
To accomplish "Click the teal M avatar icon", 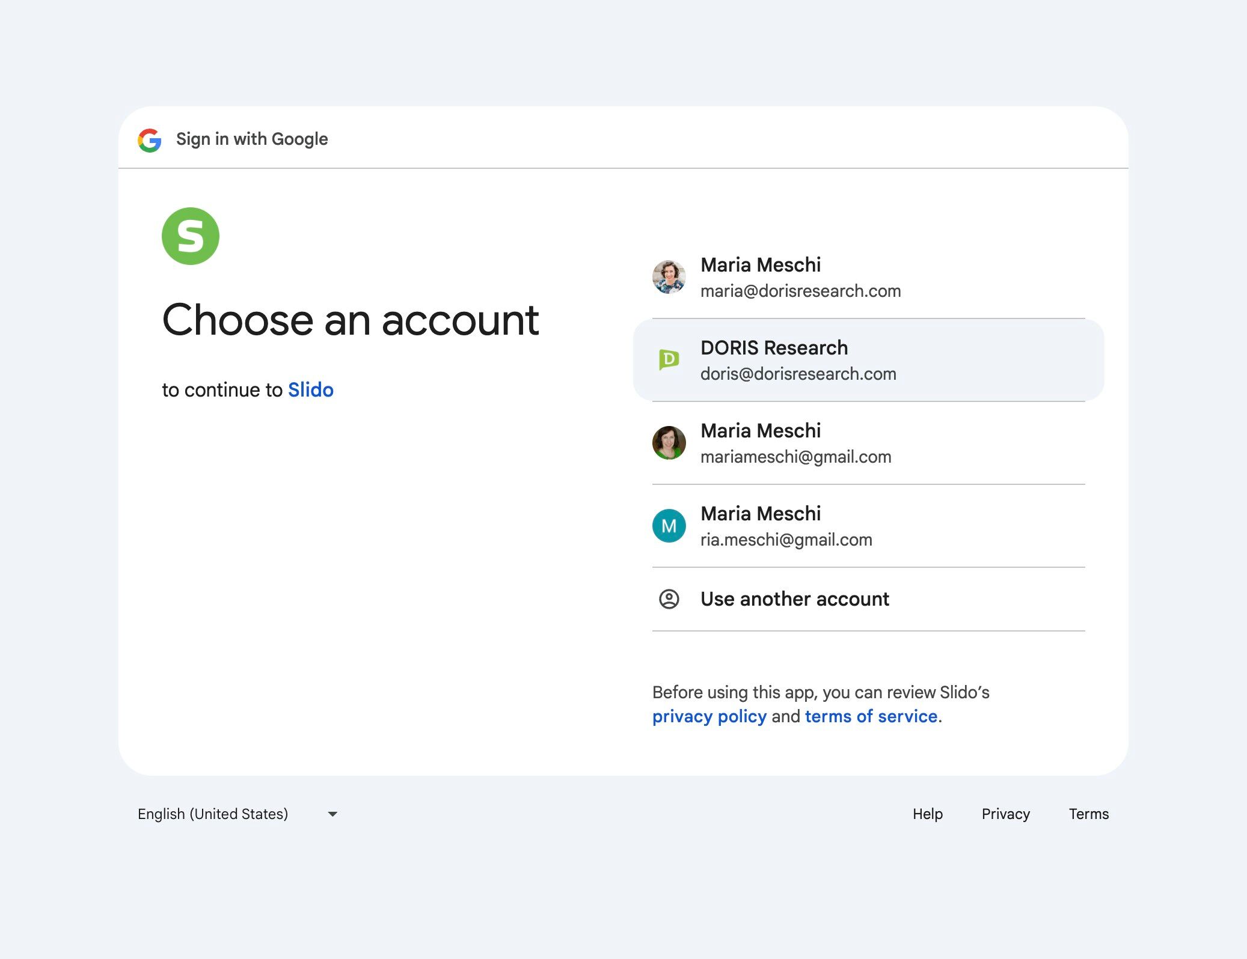I will (669, 526).
